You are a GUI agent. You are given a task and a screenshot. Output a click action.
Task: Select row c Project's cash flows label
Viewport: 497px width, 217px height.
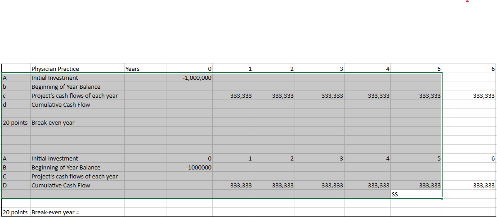(x=77, y=95)
